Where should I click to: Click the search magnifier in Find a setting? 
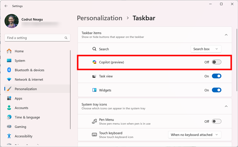[66, 38]
